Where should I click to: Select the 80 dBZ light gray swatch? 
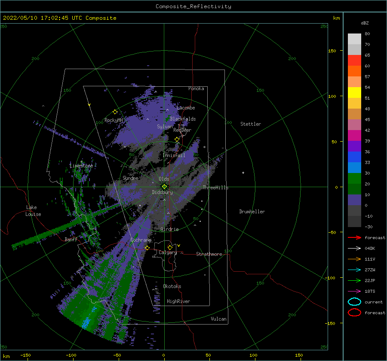coord(354,39)
